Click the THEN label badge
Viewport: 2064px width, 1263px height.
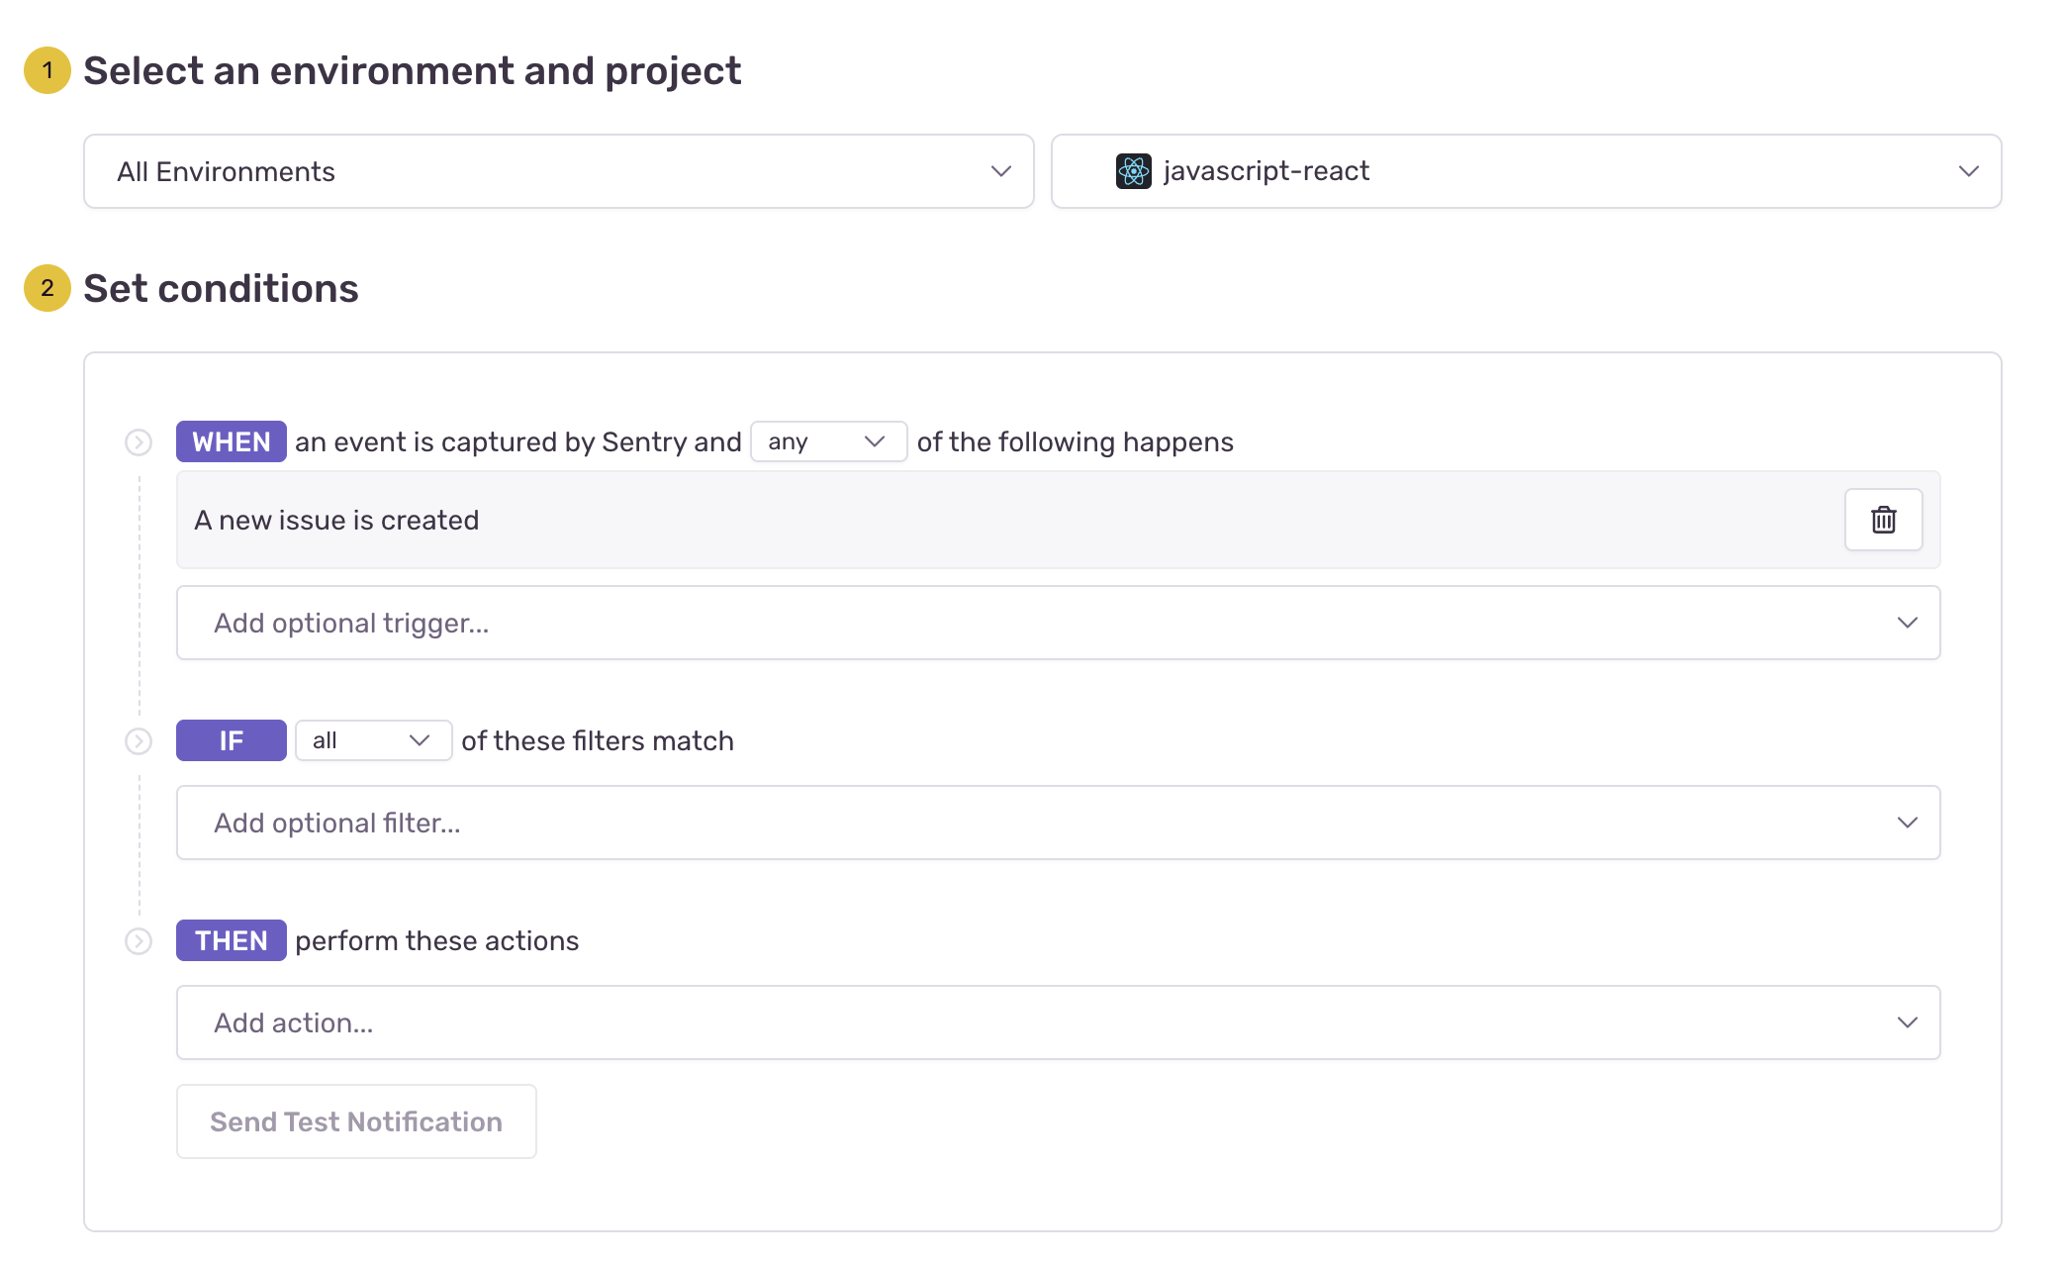pos(231,940)
